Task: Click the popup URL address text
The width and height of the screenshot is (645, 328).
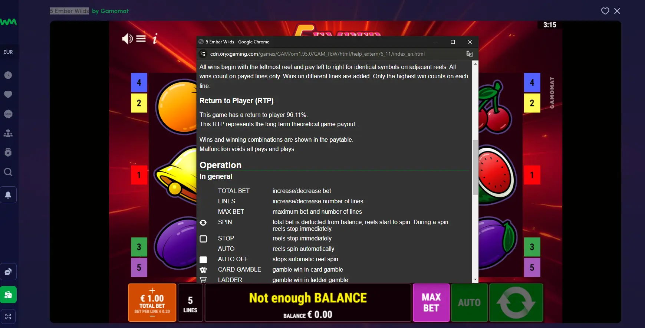Action: 317,54
